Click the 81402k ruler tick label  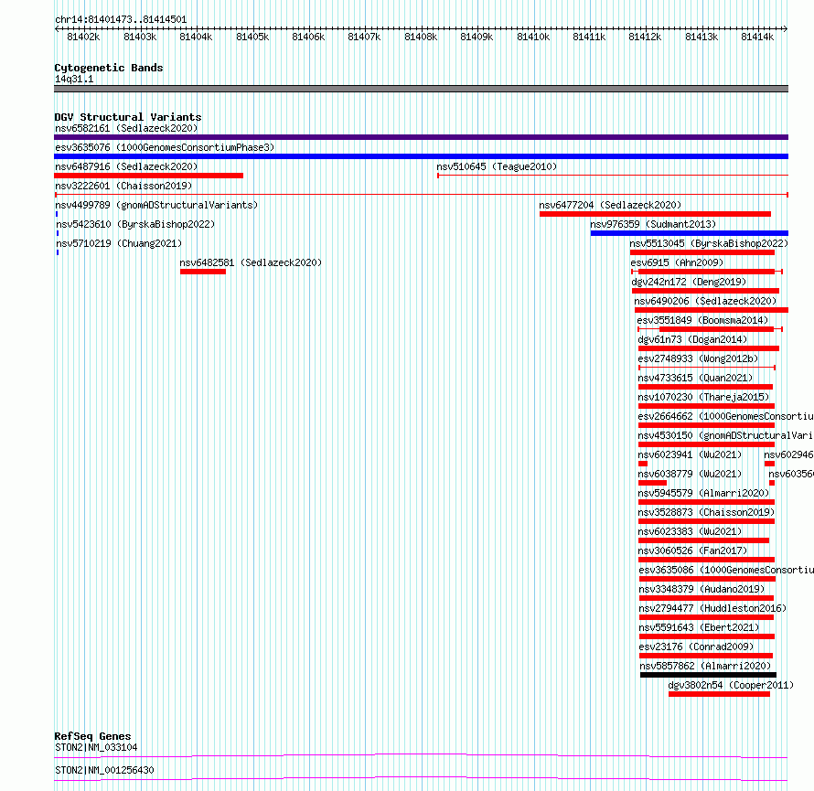83,37
